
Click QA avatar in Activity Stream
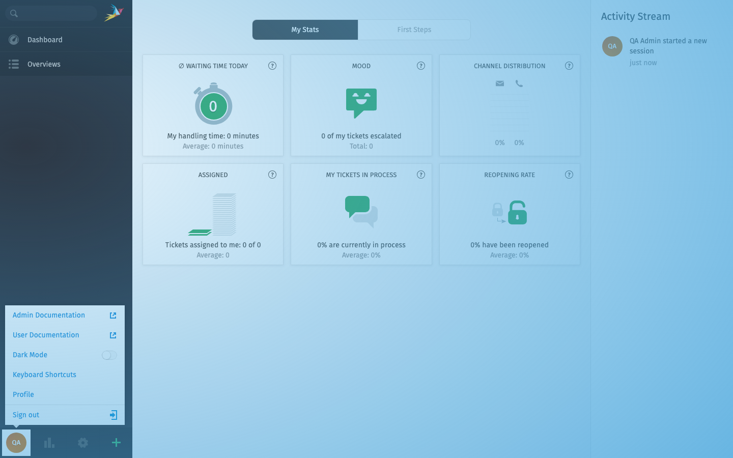pos(612,46)
